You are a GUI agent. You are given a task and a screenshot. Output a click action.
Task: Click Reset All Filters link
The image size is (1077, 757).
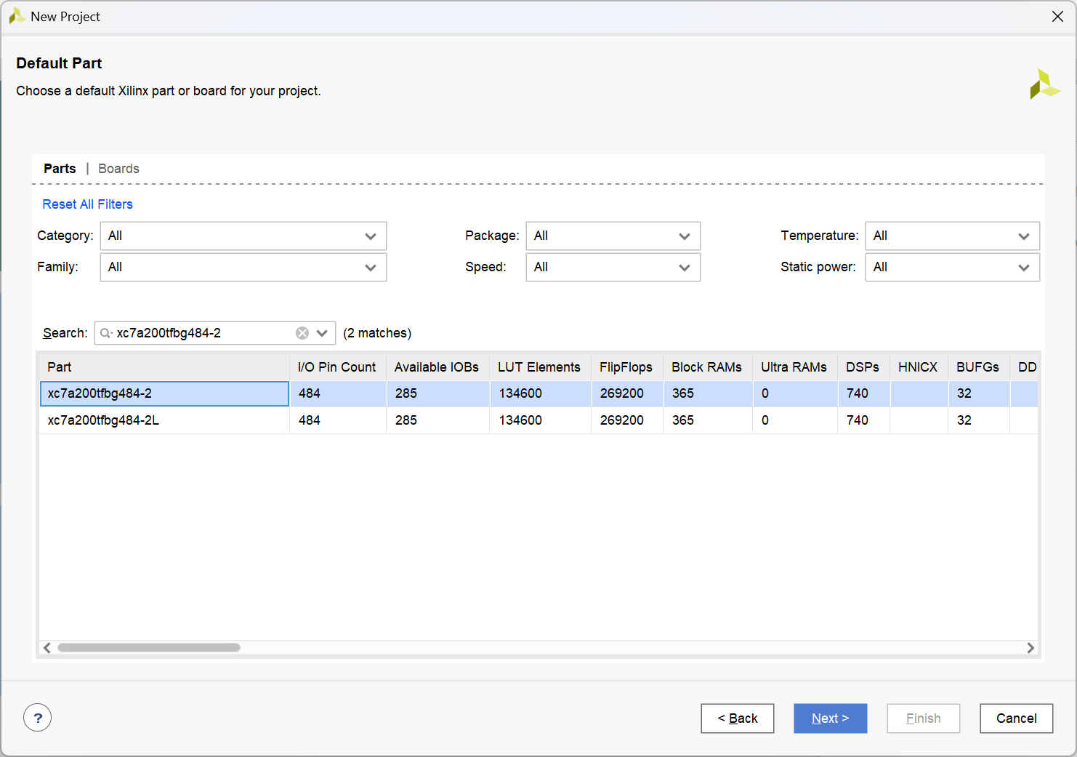[87, 204]
